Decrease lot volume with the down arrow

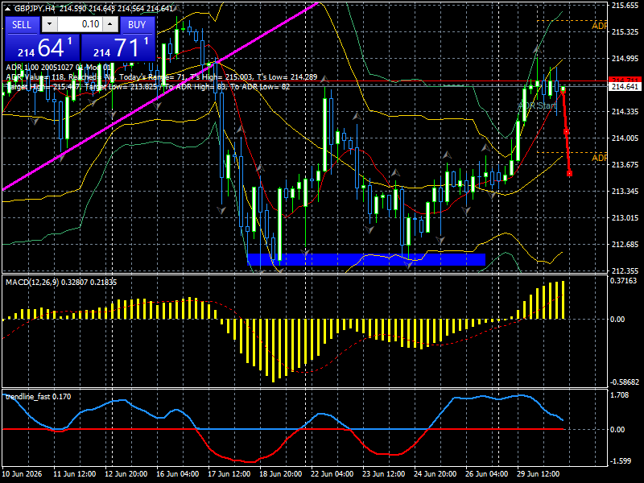click(x=49, y=24)
